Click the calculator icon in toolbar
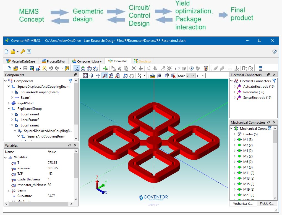The width and height of the screenshot is (282, 215). tap(260, 68)
